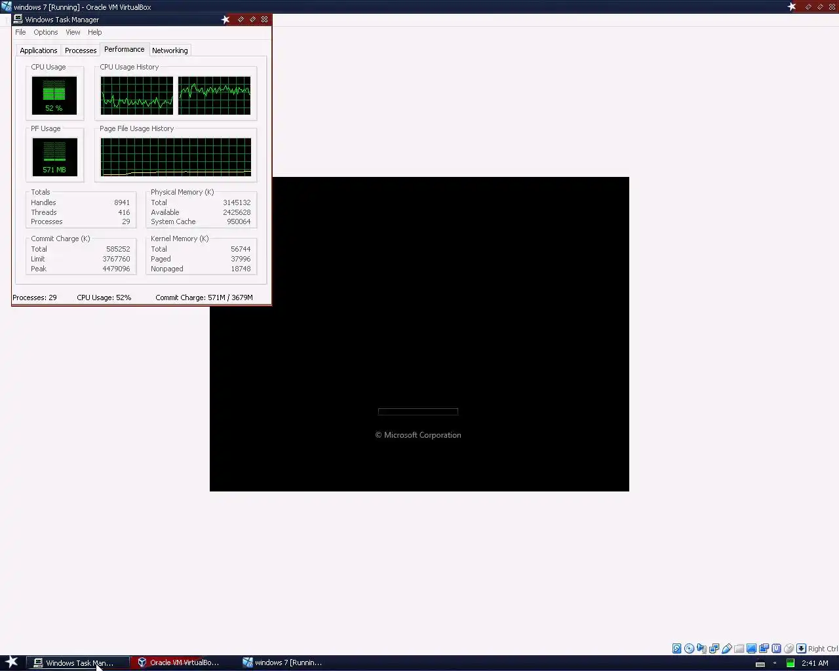The image size is (839, 671).
Task: Open the Options menu in Task Manager
Action: (46, 32)
